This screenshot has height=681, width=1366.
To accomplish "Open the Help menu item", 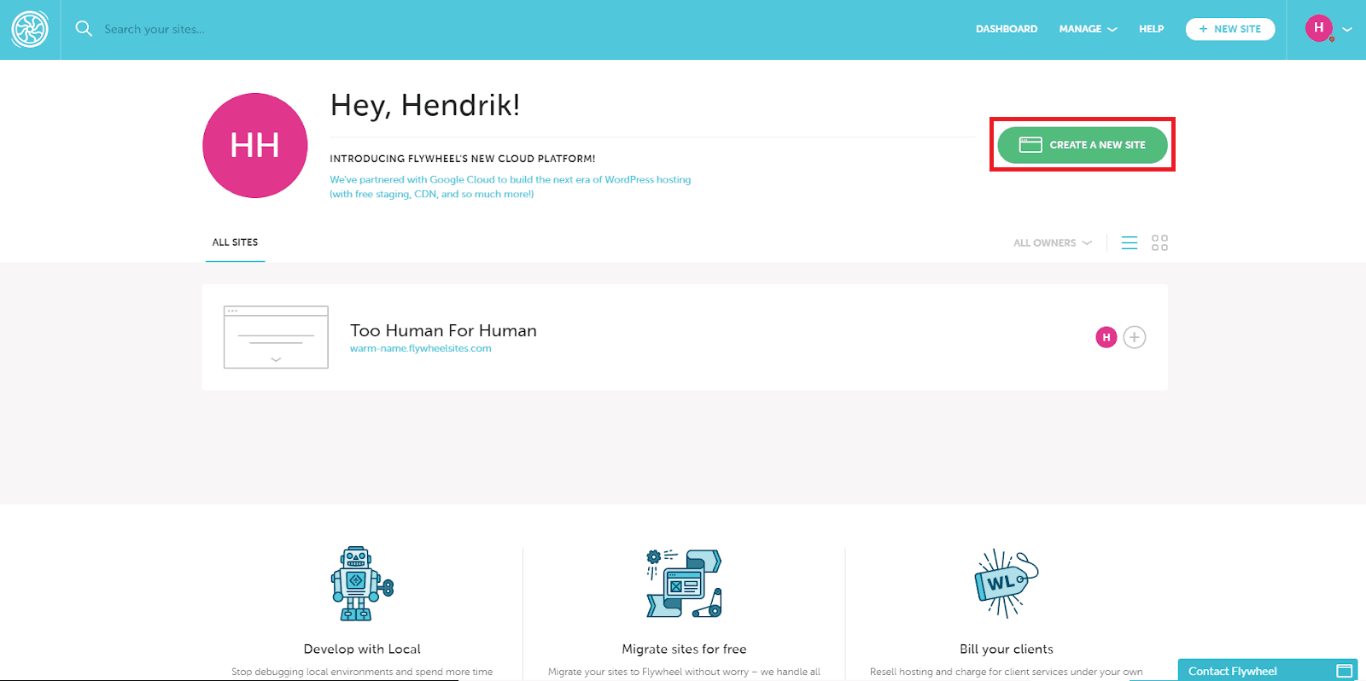I will point(1151,29).
